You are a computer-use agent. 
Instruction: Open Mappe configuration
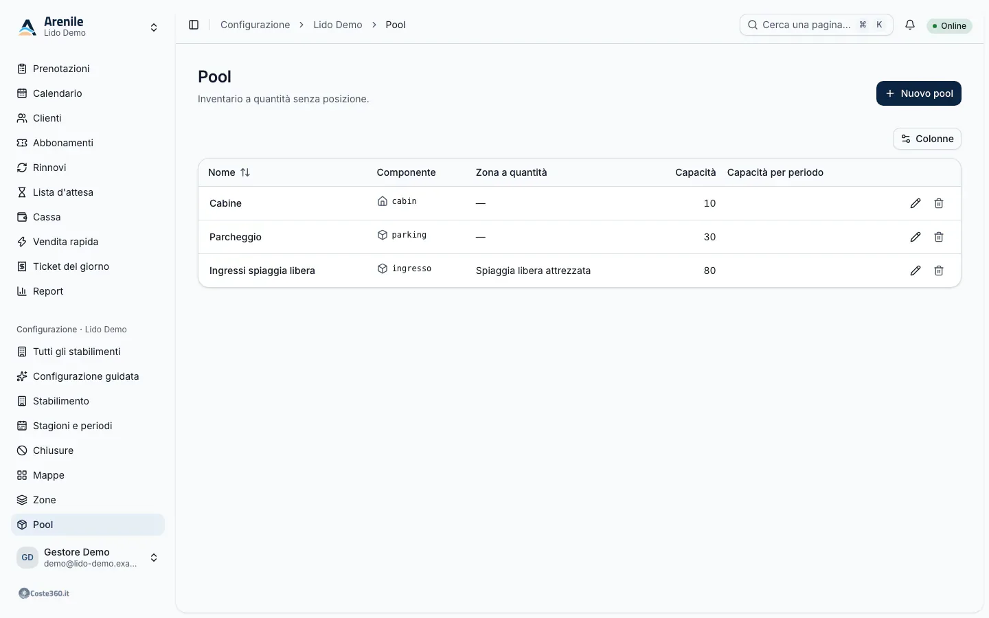[x=88, y=475]
